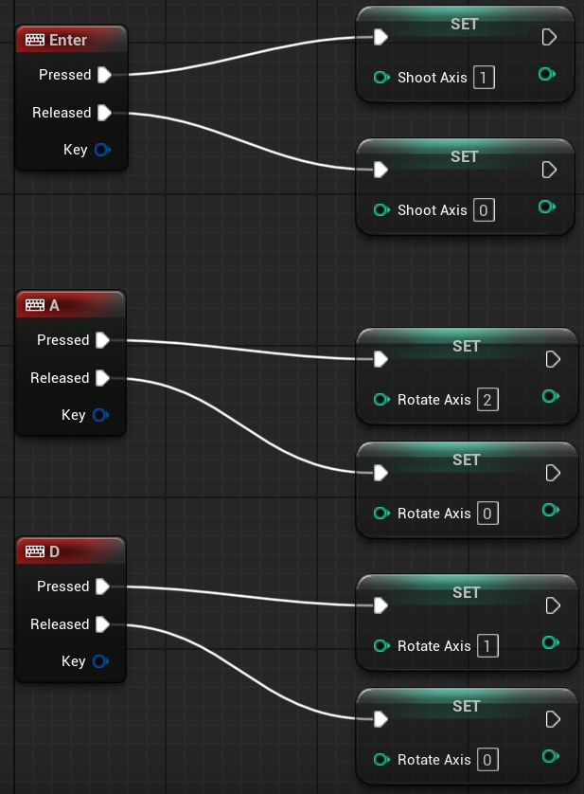Image resolution: width=584 pixels, height=794 pixels.
Task: Click the keyboard icon on the Enter node
Action: coord(35,40)
